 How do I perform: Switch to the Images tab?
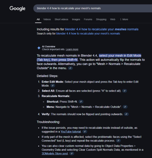(76, 19)
